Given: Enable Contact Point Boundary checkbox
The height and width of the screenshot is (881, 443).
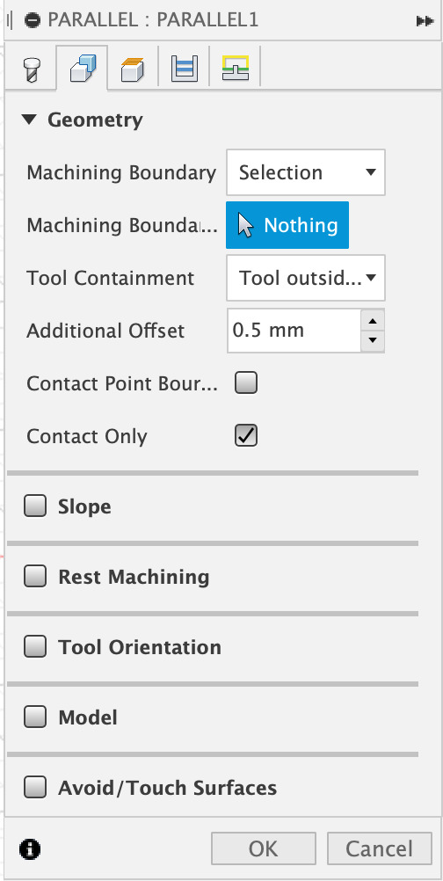Looking at the screenshot, I should pyautogui.click(x=246, y=383).
